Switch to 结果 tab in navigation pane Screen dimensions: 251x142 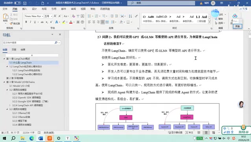click(x=23, y=50)
